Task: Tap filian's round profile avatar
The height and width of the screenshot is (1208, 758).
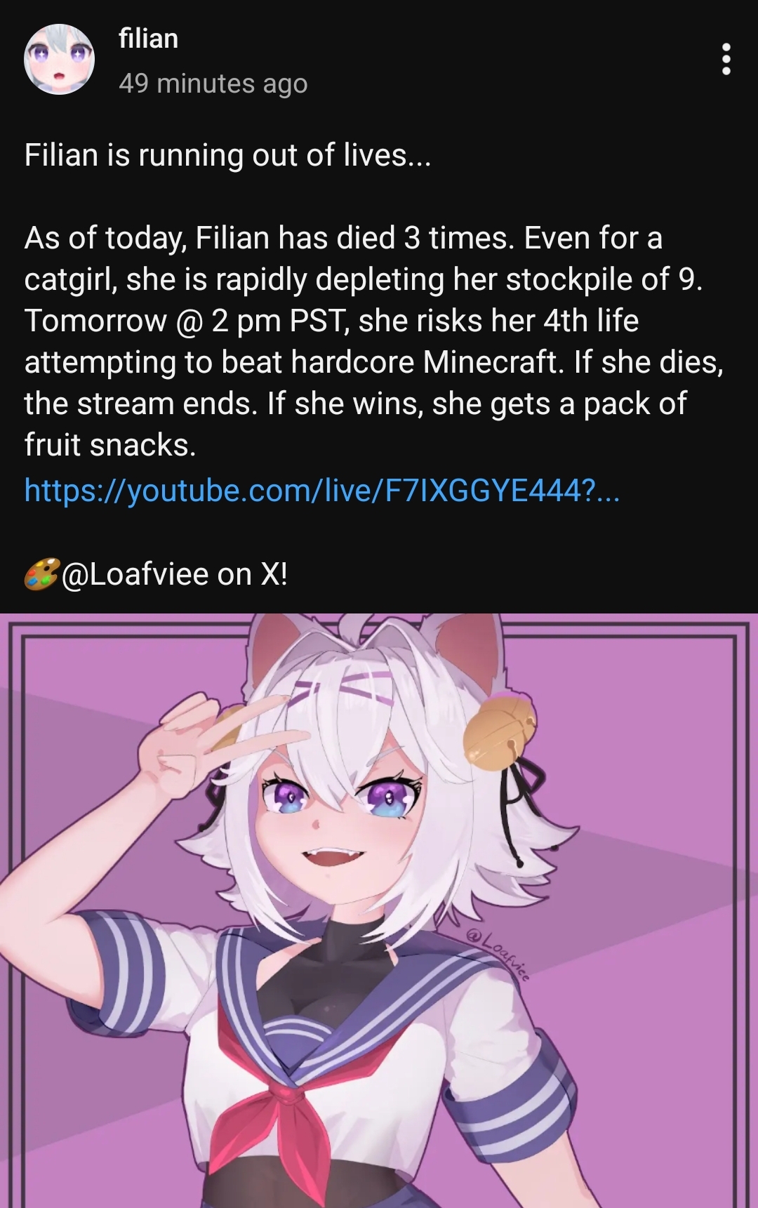Action: [60, 60]
